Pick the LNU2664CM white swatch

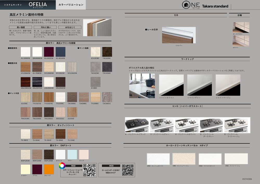pyautogui.click(x=49, y=82)
